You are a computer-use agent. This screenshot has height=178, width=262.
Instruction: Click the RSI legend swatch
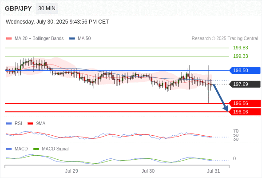(x=9, y=124)
